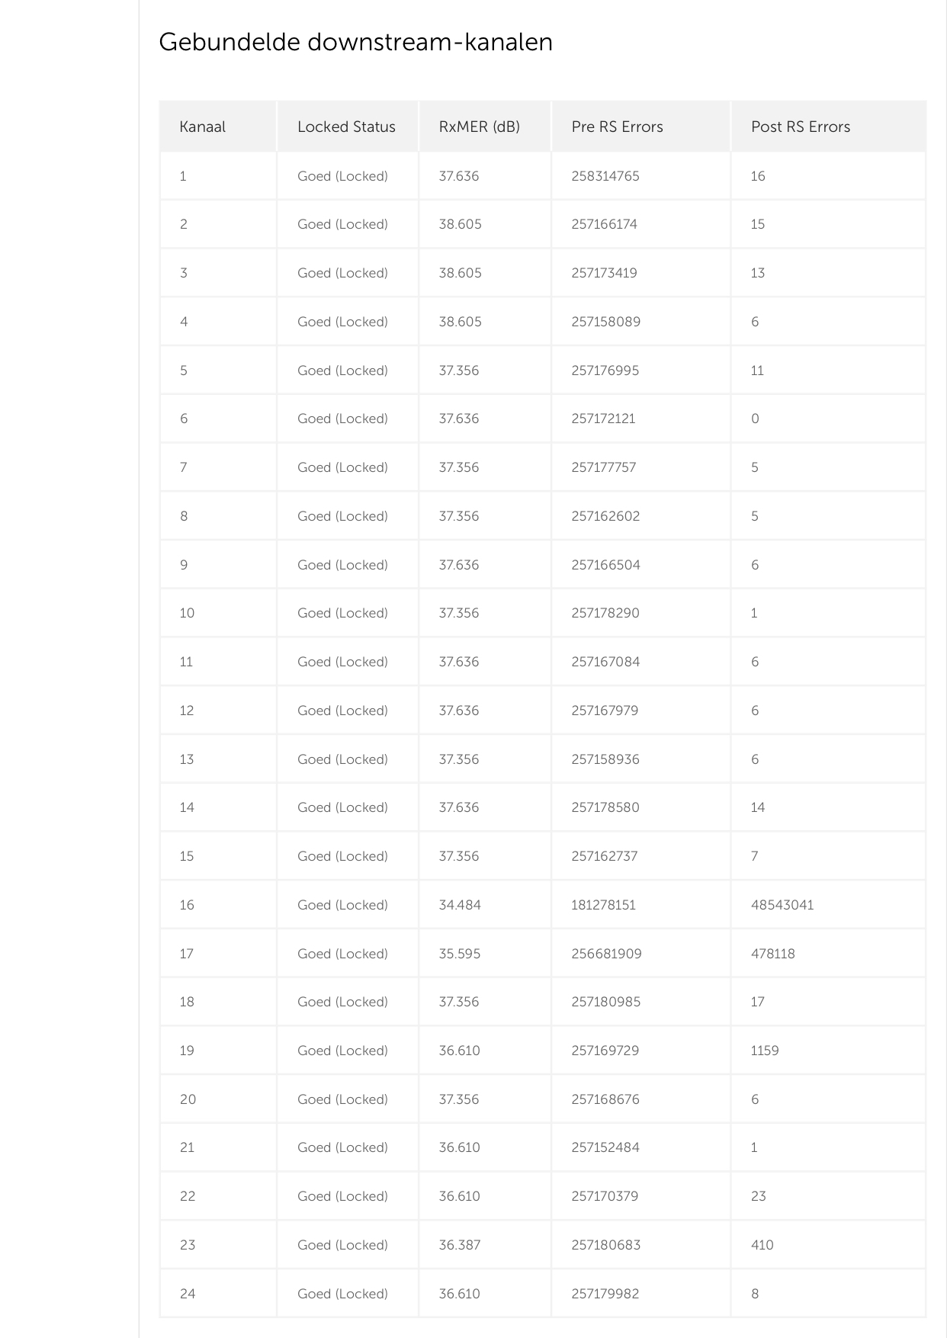Click the RxMER value 36.387
Viewport: 947px width, 1338px height.
coord(459,1245)
